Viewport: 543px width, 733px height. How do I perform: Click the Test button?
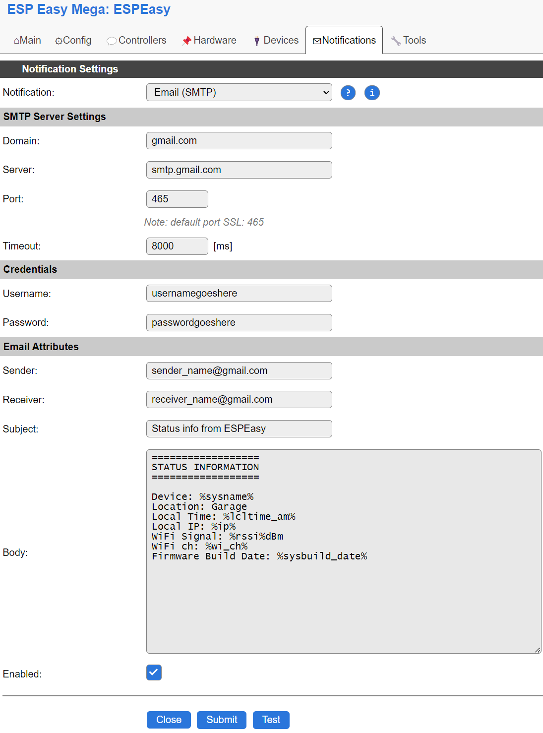[271, 720]
